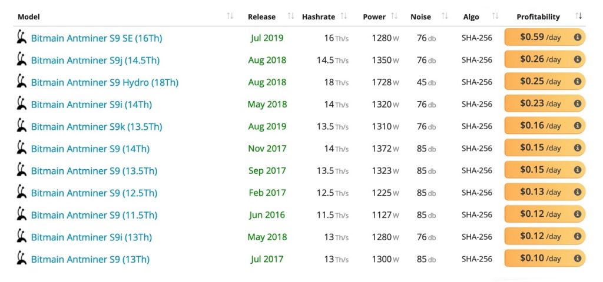Click info icon on $0.16/day badge

(577, 126)
